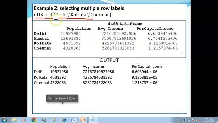Click the Bluetooth tray icon
Screen dimensions: 218x123
[x=185, y=120]
